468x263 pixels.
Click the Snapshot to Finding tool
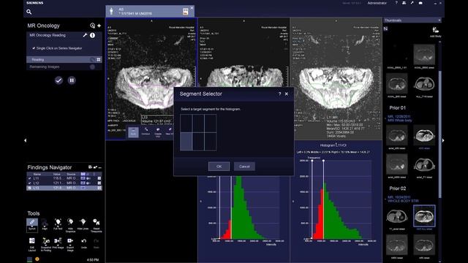tap(45, 244)
